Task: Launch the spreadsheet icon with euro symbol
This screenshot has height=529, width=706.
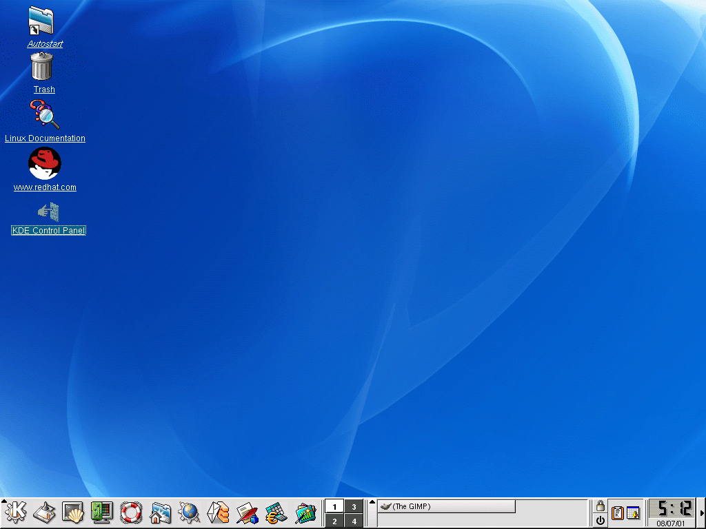Action: (x=276, y=512)
